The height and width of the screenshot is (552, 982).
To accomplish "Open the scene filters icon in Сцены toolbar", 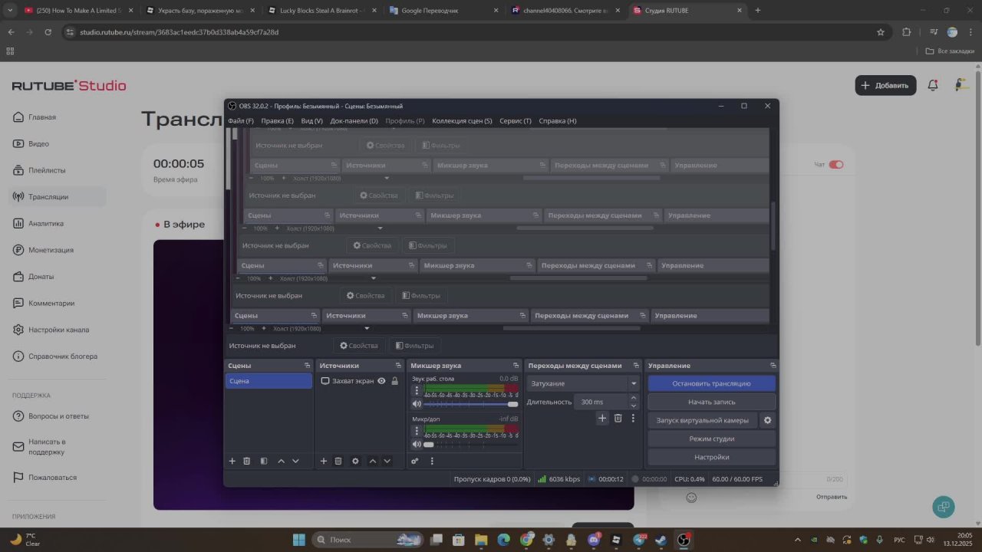I will (x=264, y=461).
